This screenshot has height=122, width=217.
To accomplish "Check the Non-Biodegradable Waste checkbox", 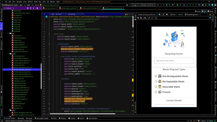I will tap(156, 76).
